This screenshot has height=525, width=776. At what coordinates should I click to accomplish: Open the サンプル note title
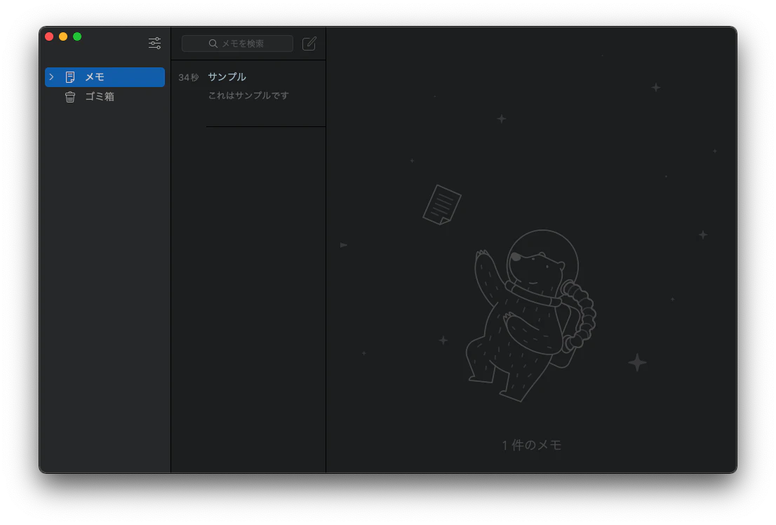227,77
